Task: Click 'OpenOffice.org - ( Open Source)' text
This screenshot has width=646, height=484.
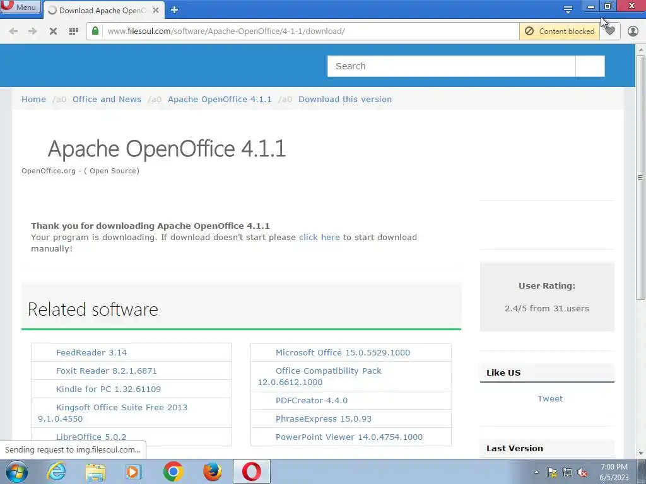Action: click(x=80, y=171)
